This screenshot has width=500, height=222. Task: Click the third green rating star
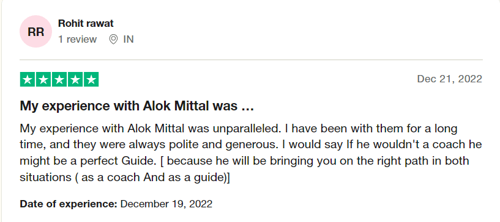(x=59, y=79)
